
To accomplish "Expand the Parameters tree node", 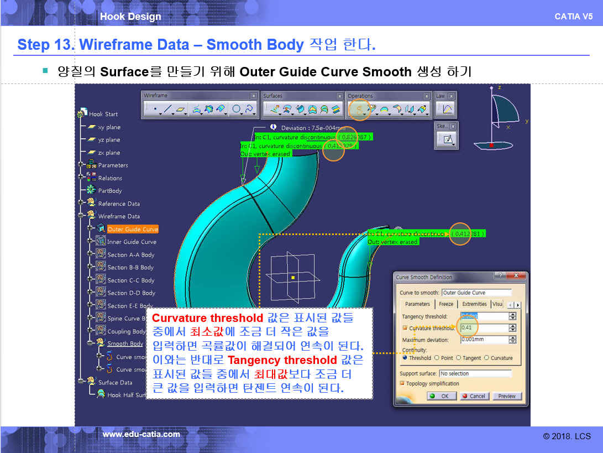I will (82, 165).
